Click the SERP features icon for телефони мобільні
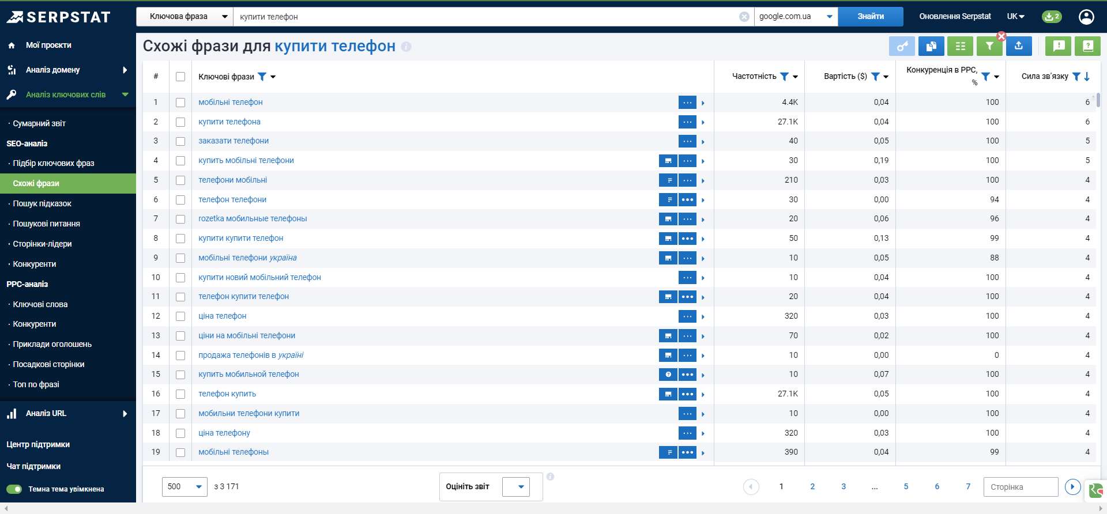The height and width of the screenshot is (514, 1107). click(x=668, y=180)
